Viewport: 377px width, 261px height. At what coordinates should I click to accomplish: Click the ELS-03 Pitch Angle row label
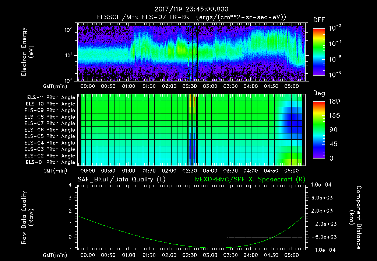pyautogui.click(x=50, y=149)
